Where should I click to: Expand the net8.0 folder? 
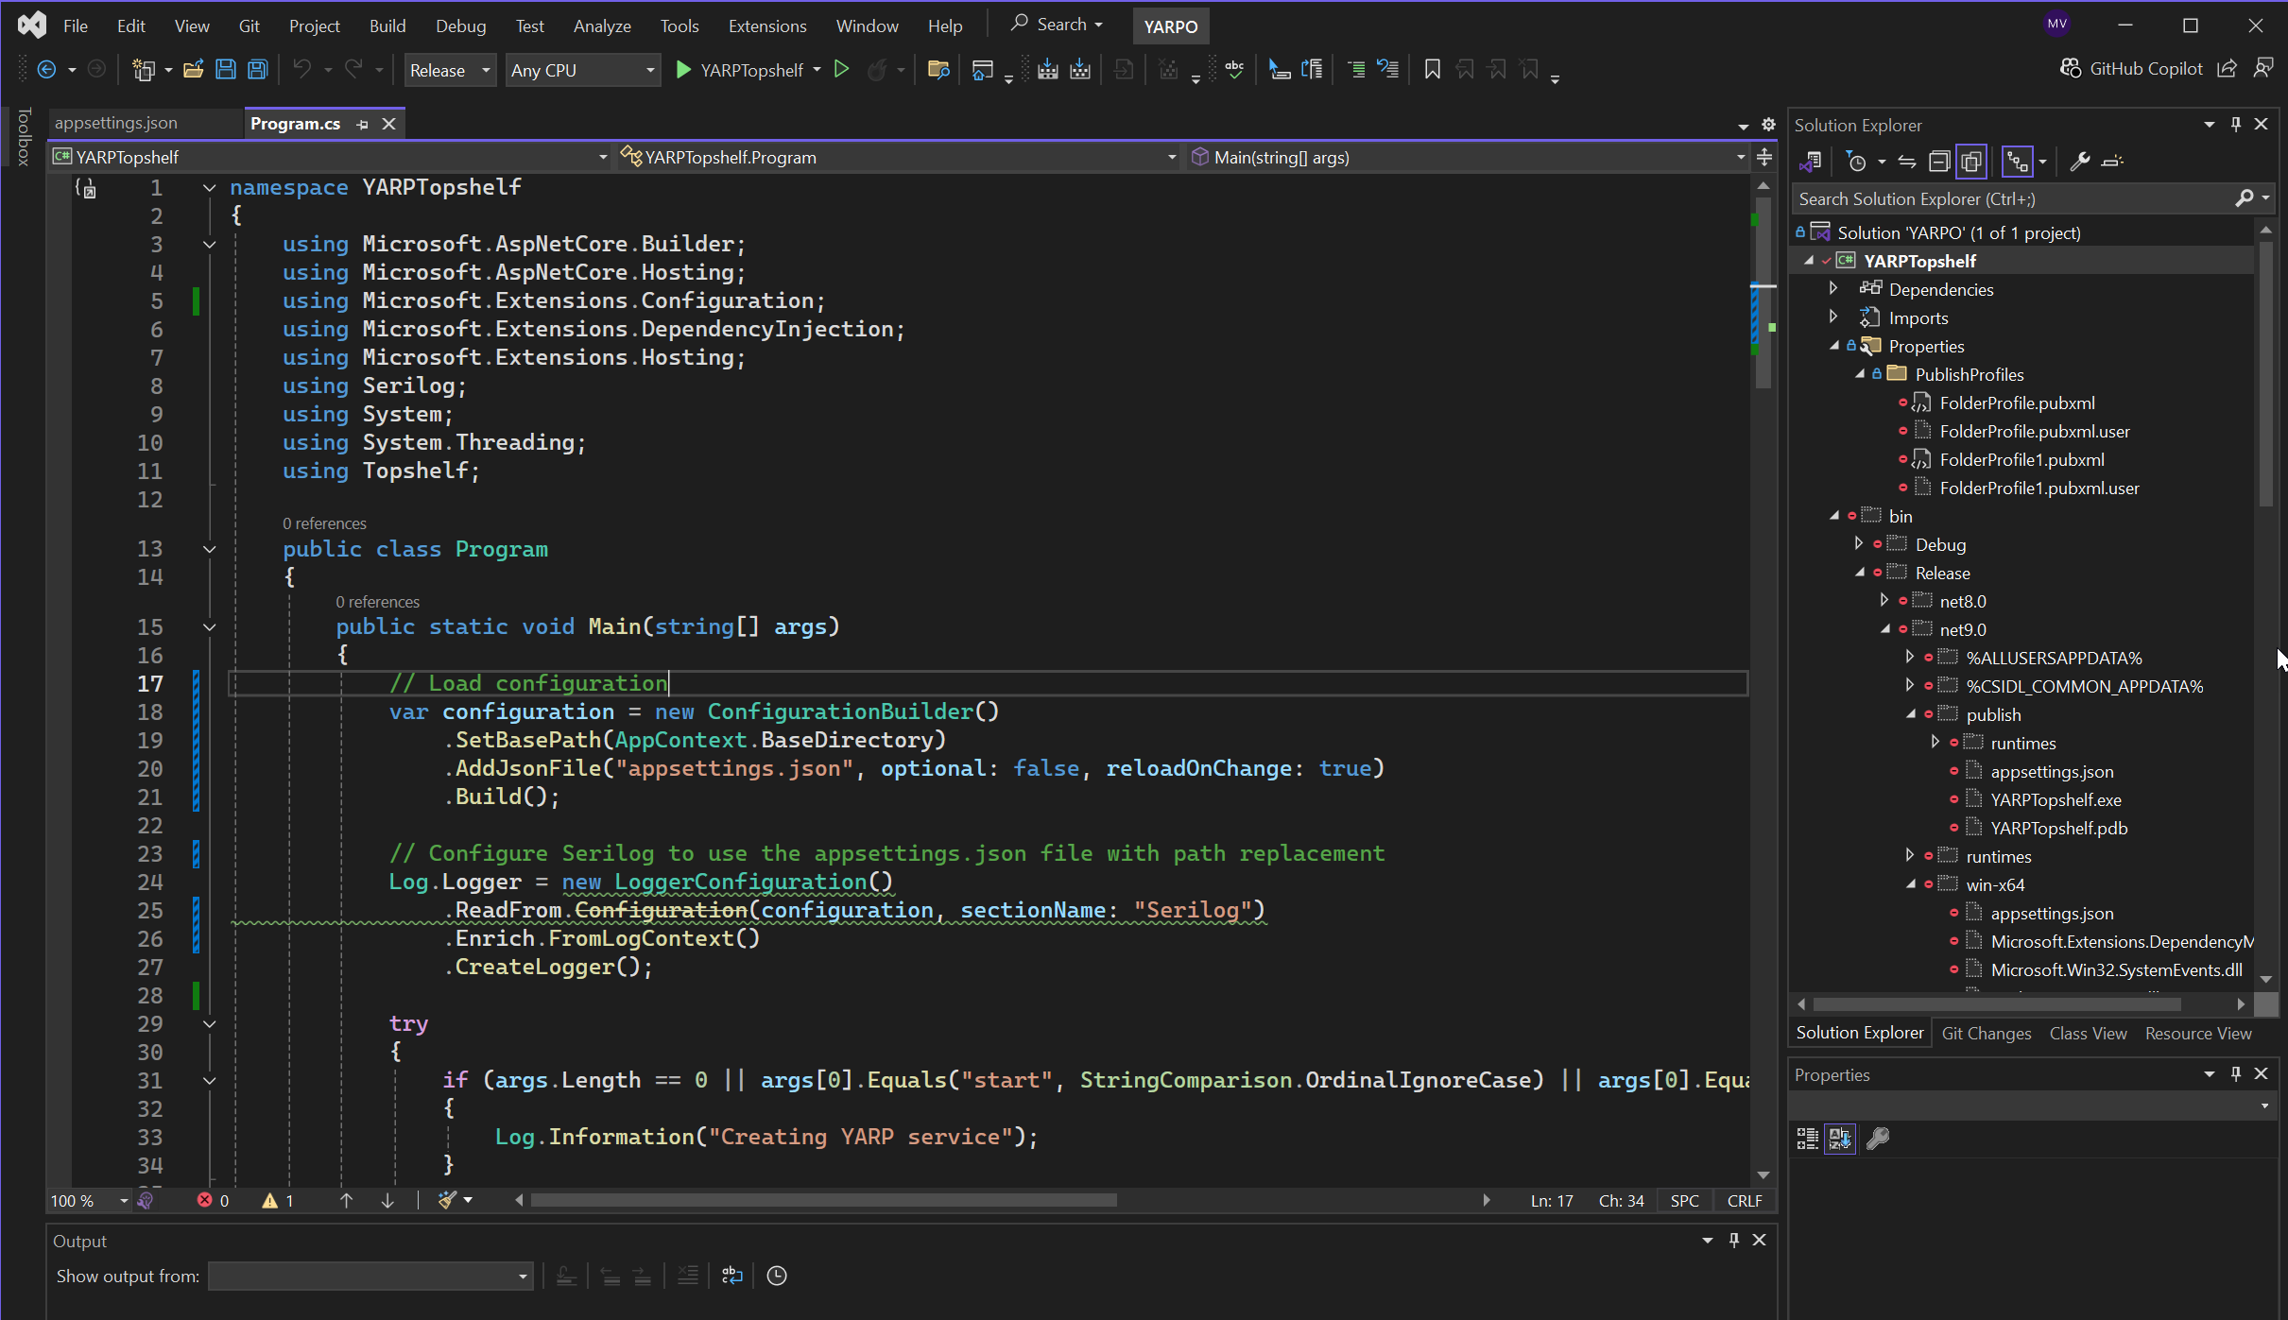point(1884,600)
